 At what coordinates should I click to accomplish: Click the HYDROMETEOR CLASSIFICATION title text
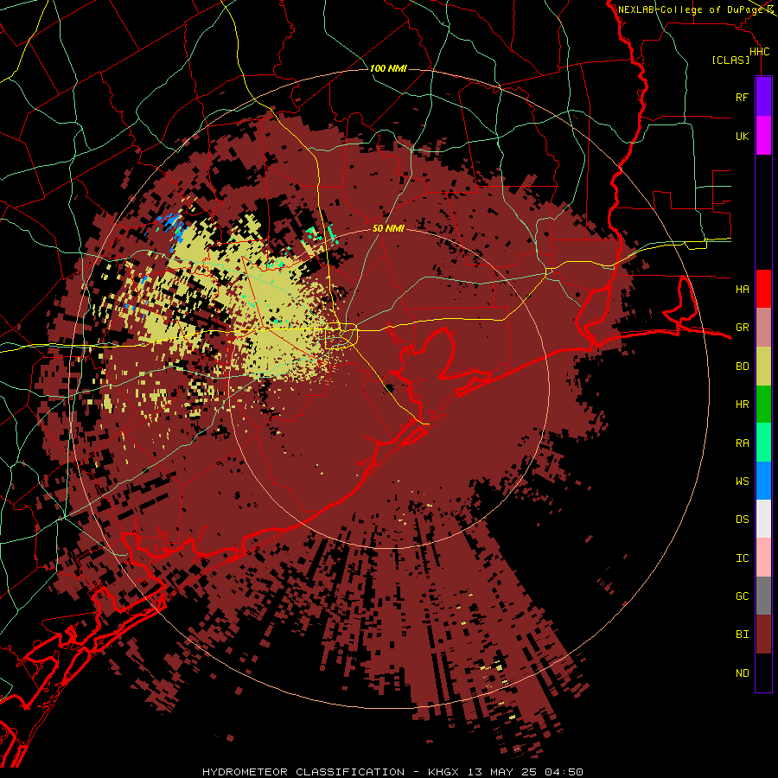tap(303, 772)
